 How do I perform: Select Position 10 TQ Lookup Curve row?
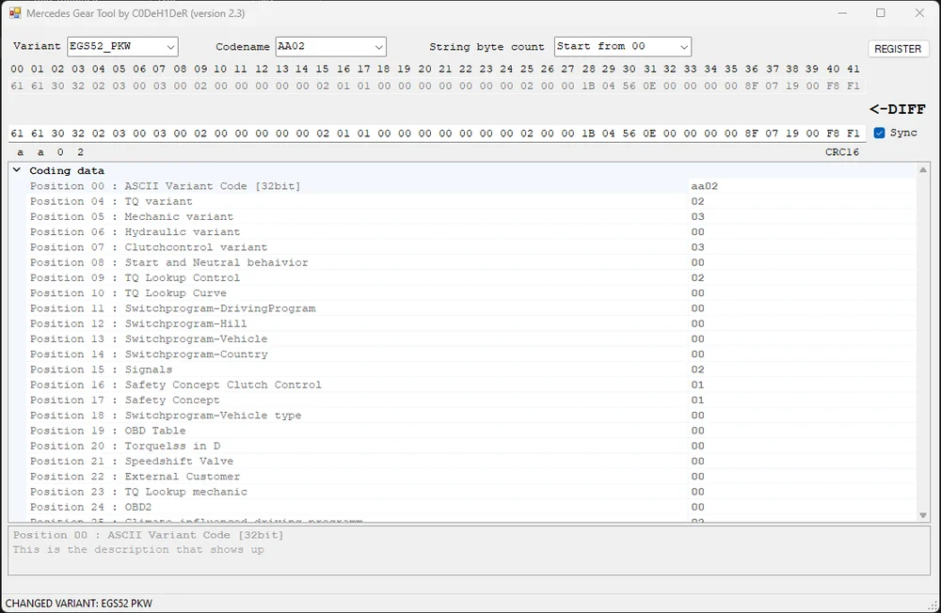[471, 293]
